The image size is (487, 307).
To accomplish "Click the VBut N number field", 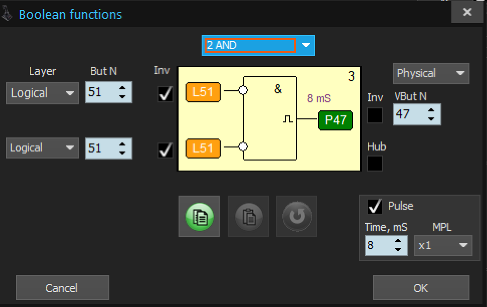I will [409, 114].
